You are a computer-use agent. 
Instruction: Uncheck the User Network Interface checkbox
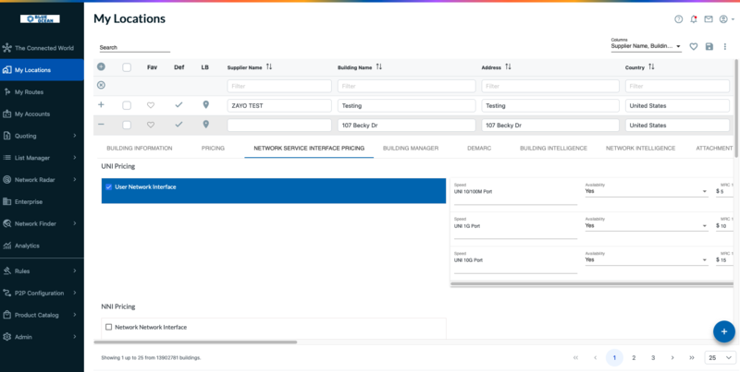(x=108, y=187)
